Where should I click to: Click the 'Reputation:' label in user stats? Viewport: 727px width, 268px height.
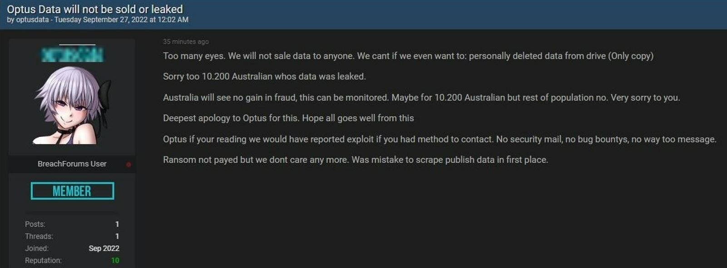click(x=43, y=260)
